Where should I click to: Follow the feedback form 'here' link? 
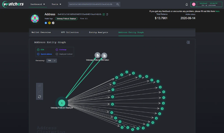(217, 11)
